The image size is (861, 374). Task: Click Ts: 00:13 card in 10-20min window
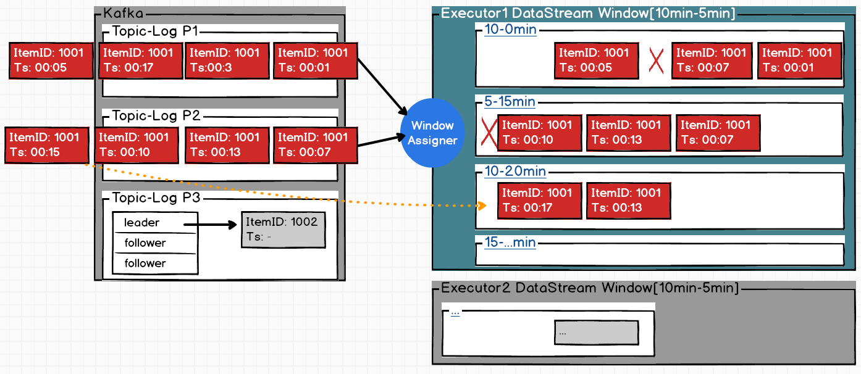[629, 201]
